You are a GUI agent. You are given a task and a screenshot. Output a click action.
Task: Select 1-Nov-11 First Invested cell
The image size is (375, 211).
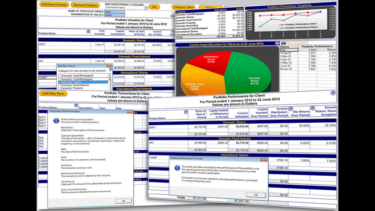click(100, 45)
